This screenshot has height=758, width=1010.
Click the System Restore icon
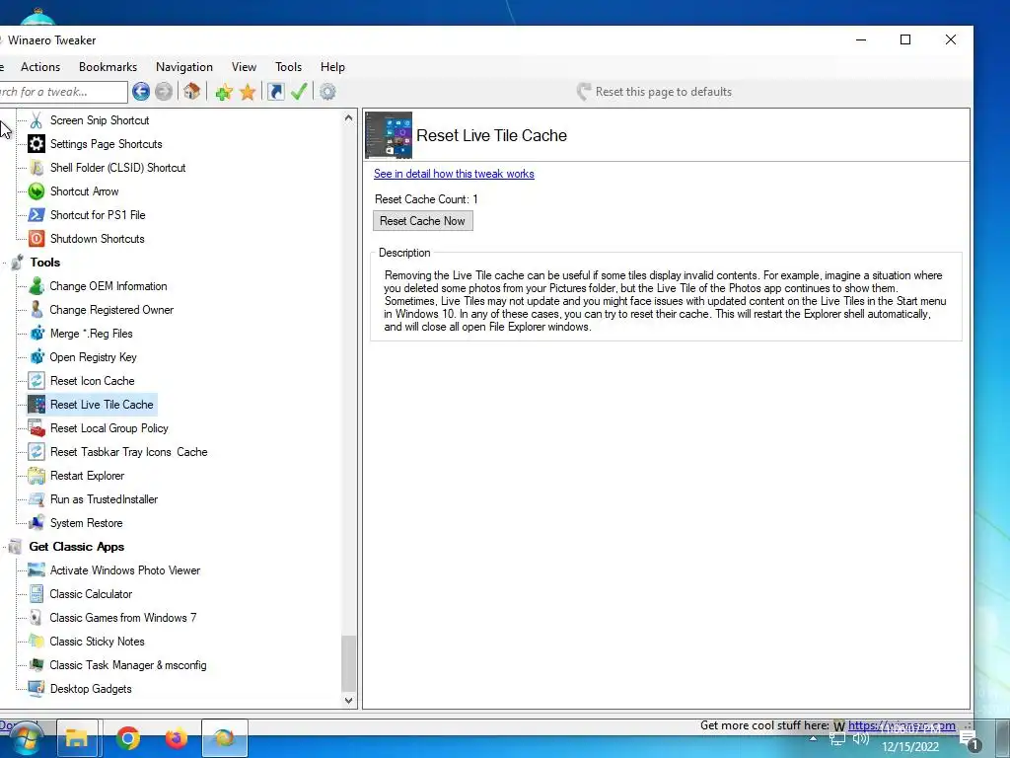36,523
